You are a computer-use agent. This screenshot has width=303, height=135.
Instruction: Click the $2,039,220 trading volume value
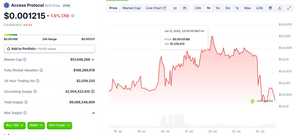(86, 81)
